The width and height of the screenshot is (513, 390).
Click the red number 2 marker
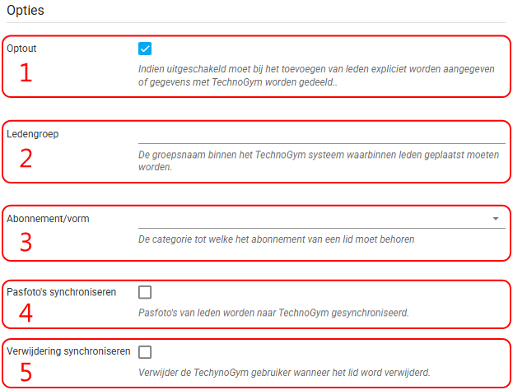[x=26, y=158]
